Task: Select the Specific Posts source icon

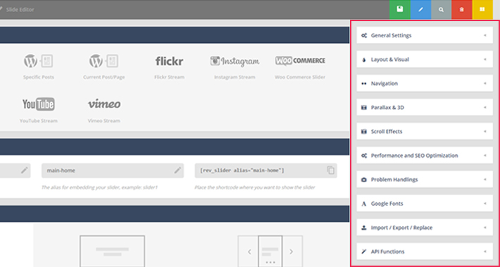Action: (38, 61)
